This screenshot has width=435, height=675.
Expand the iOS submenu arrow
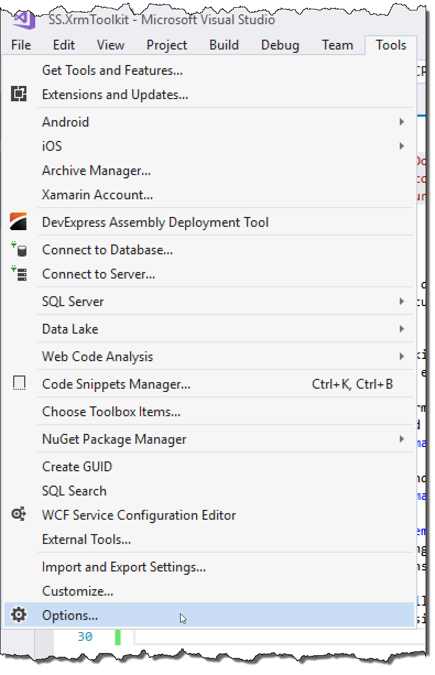pos(402,146)
